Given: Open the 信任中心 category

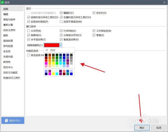Looking at the screenshot, I should coord(8,67).
